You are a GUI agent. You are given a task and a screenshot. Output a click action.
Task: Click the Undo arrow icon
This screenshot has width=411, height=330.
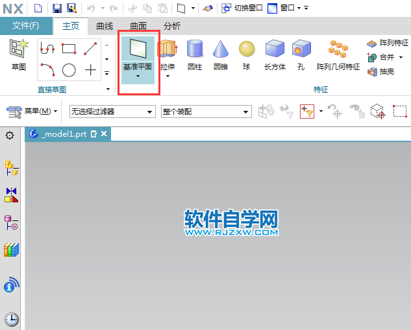click(x=91, y=8)
